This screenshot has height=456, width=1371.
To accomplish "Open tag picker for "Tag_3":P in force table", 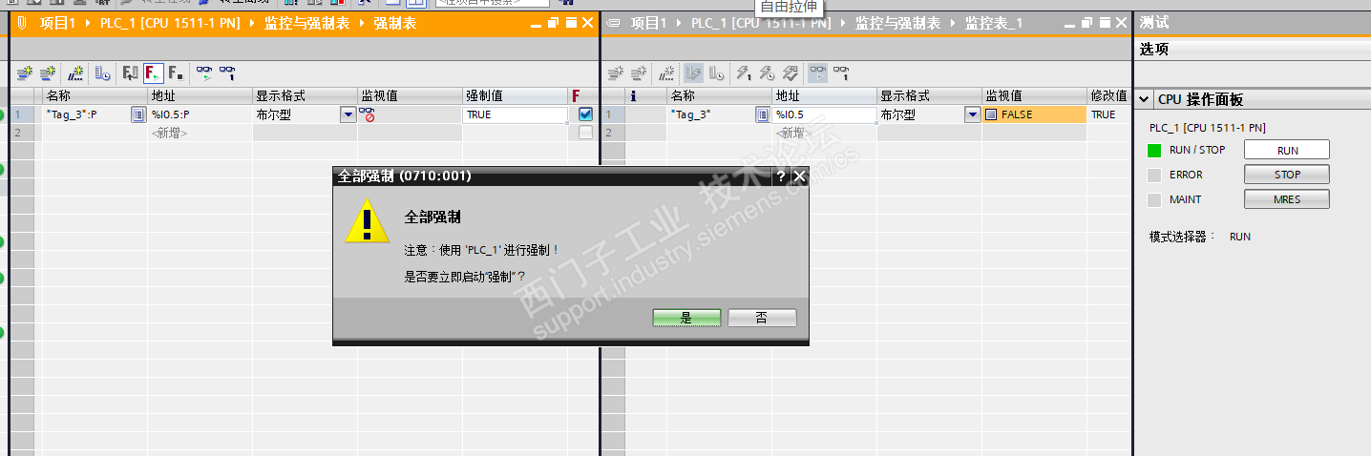I will [x=137, y=114].
